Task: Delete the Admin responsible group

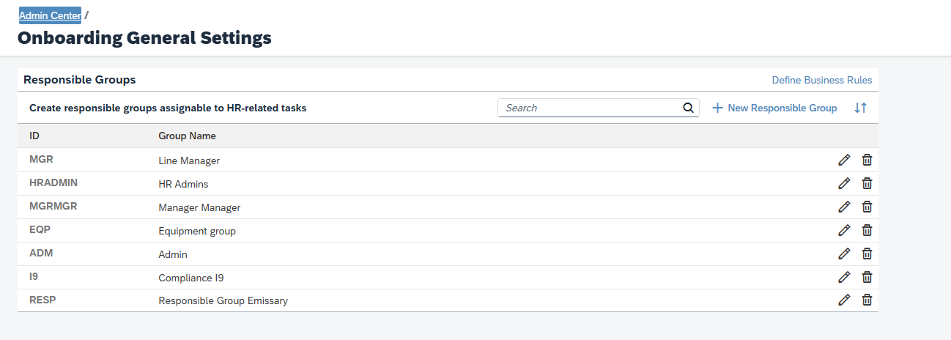Action: click(867, 254)
